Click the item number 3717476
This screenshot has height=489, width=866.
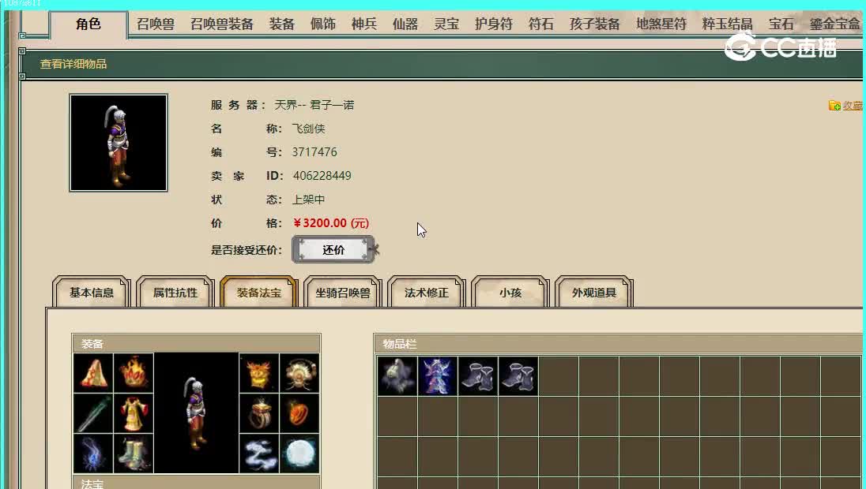point(314,152)
